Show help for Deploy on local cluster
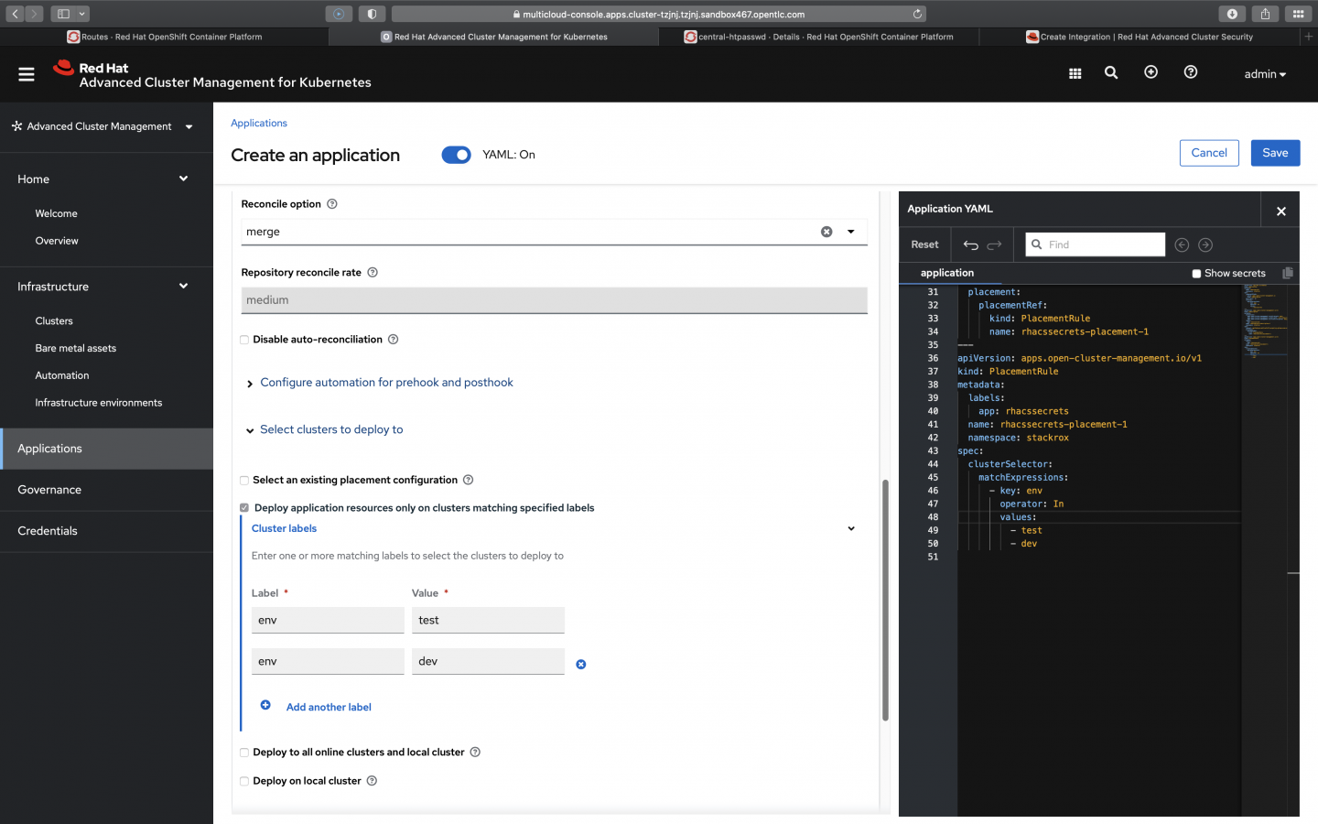The height and width of the screenshot is (824, 1318). pyautogui.click(x=372, y=781)
